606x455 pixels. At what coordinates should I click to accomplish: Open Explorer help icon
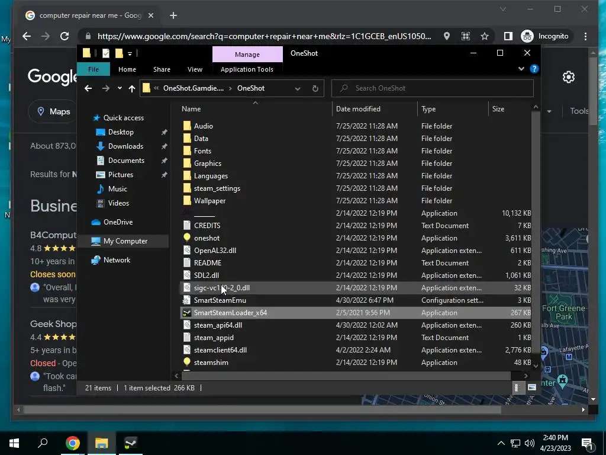coord(534,69)
